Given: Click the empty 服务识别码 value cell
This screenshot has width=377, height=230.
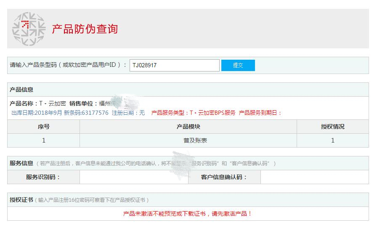Looking at the screenshot, I should 134,177.
